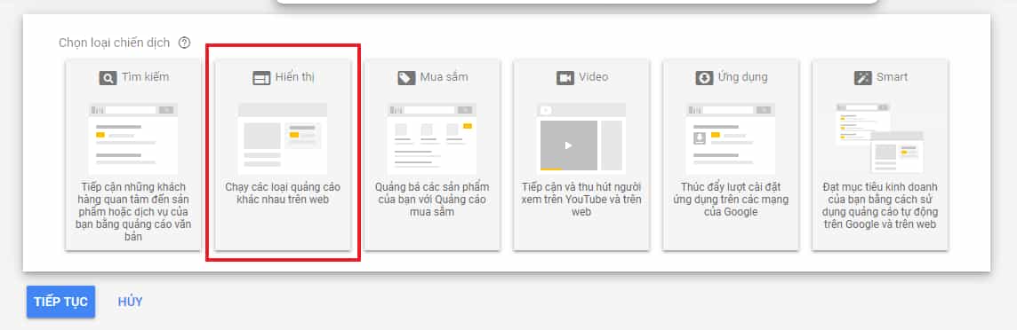The height and width of the screenshot is (330, 1017).
Task: Click the Tìm kiếm magnifier icon
Action: pyautogui.click(x=108, y=78)
